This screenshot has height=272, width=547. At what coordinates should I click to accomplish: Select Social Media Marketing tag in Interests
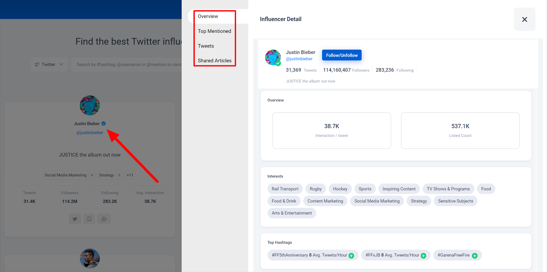click(377, 201)
